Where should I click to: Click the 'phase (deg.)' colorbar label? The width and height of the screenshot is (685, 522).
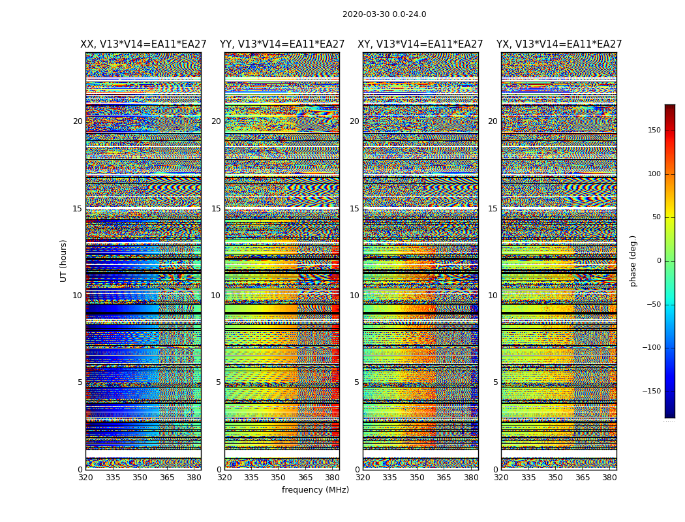[633, 261]
